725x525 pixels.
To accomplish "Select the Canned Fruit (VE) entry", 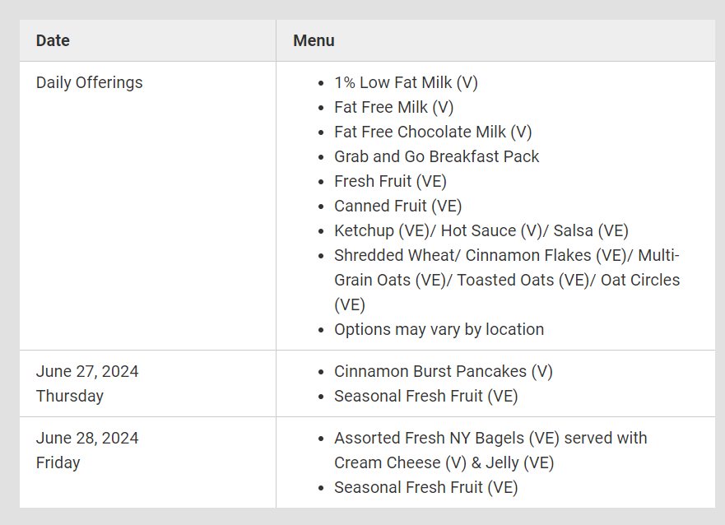I will pyautogui.click(x=398, y=206).
